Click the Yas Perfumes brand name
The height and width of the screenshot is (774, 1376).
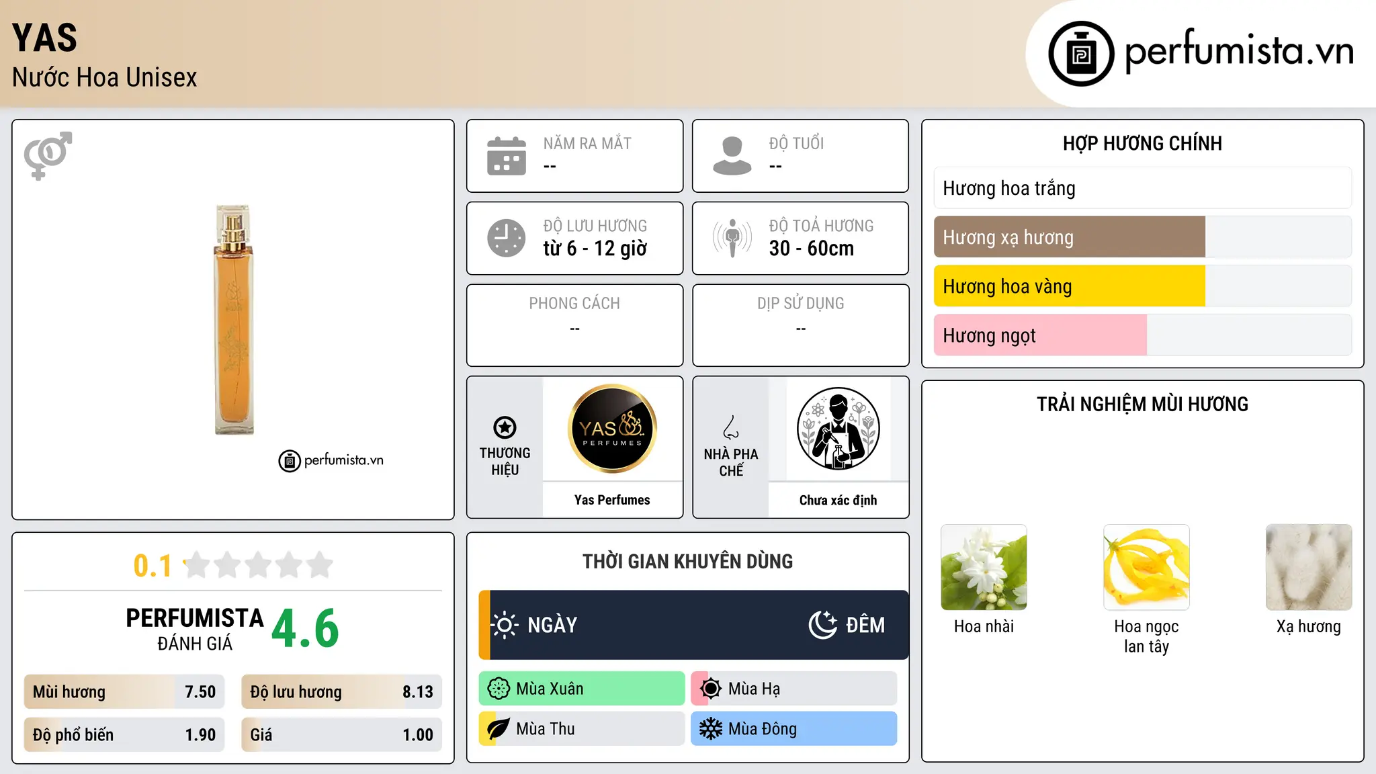pos(612,500)
